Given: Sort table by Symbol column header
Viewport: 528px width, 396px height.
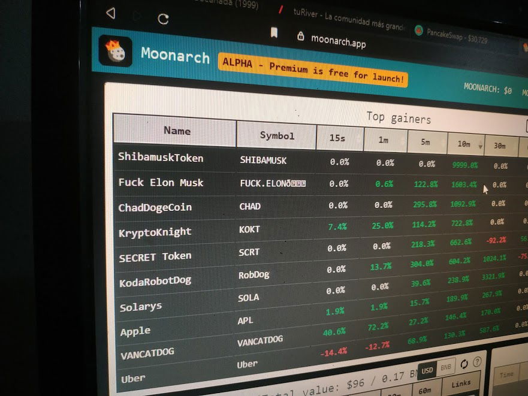Looking at the screenshot, I should 276,136.
